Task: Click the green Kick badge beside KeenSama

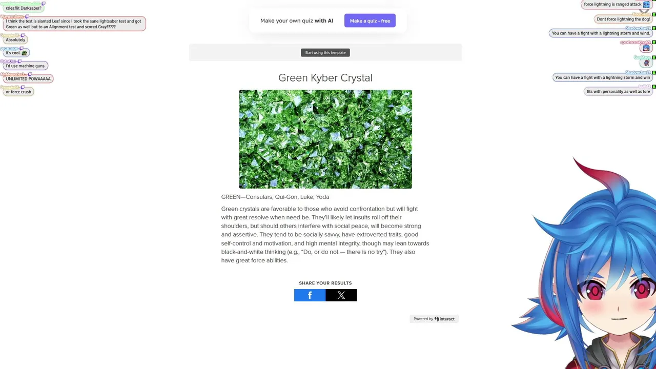Action: pos(654,14)
